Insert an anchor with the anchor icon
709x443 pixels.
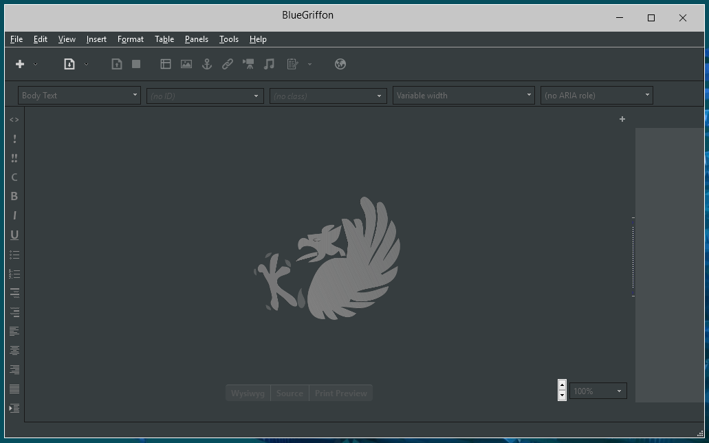[x=206, y=64]
